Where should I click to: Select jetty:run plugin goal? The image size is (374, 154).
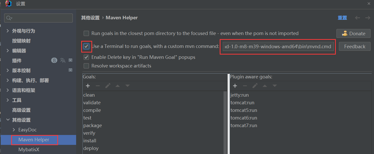[240, 95]
